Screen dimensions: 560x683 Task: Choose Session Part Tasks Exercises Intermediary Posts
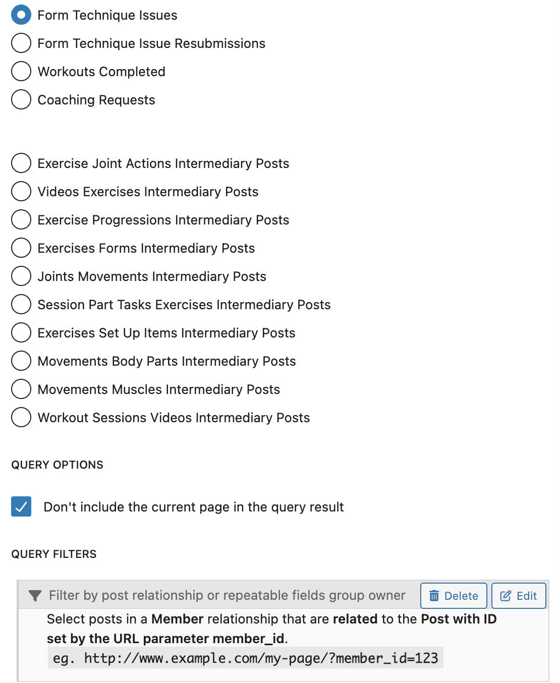pyautogui.click(x=21, y=305)
